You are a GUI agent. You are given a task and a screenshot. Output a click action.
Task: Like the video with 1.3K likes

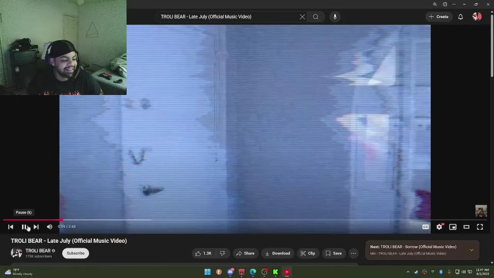click(203, 253)
